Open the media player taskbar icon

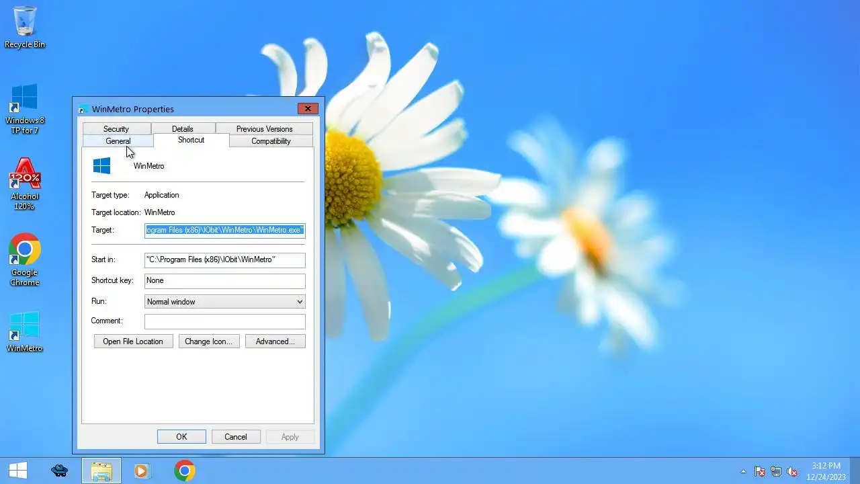pos(142,471)
